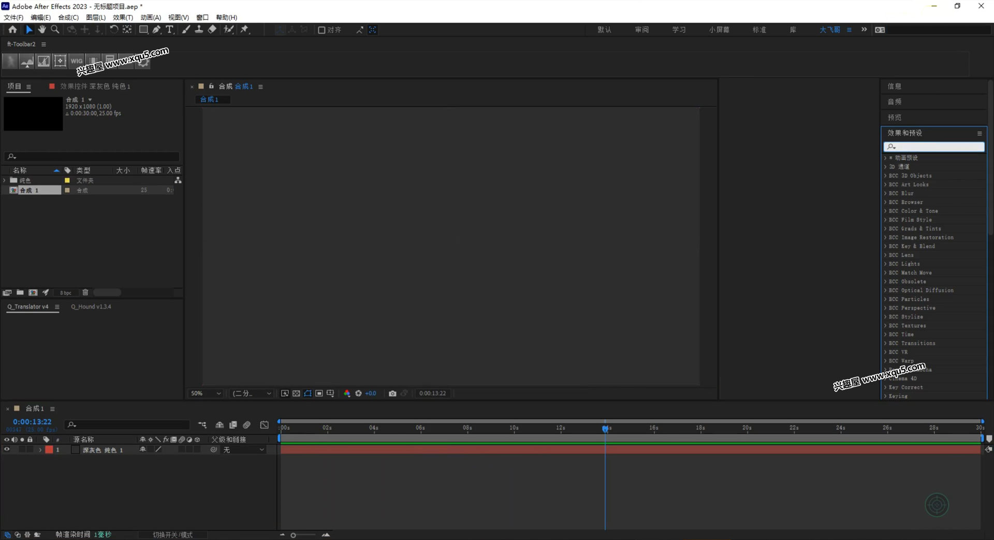Screen dimensions: 994x540
Task: Click the red label swatch of layer 1
Action: point(49,450)
